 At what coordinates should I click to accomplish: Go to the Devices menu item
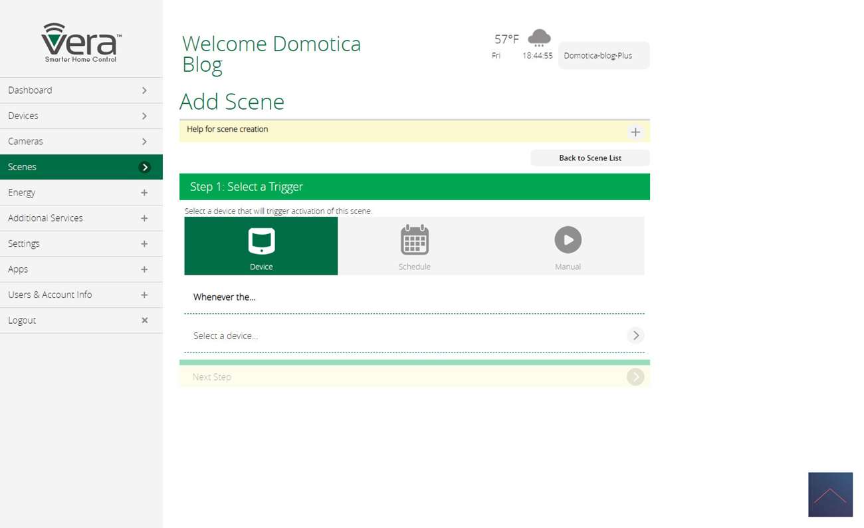pos(81,116)
